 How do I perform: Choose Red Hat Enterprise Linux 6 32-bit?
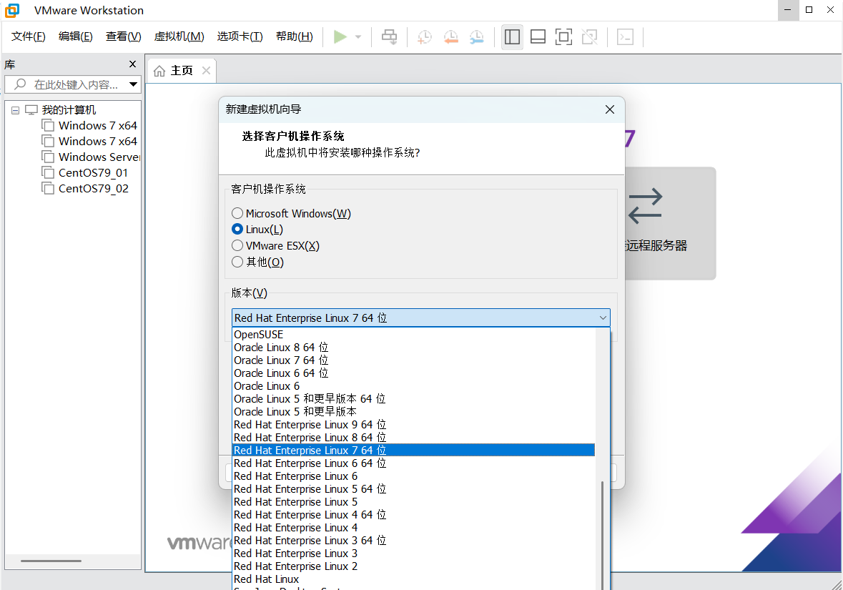point(413,476)
